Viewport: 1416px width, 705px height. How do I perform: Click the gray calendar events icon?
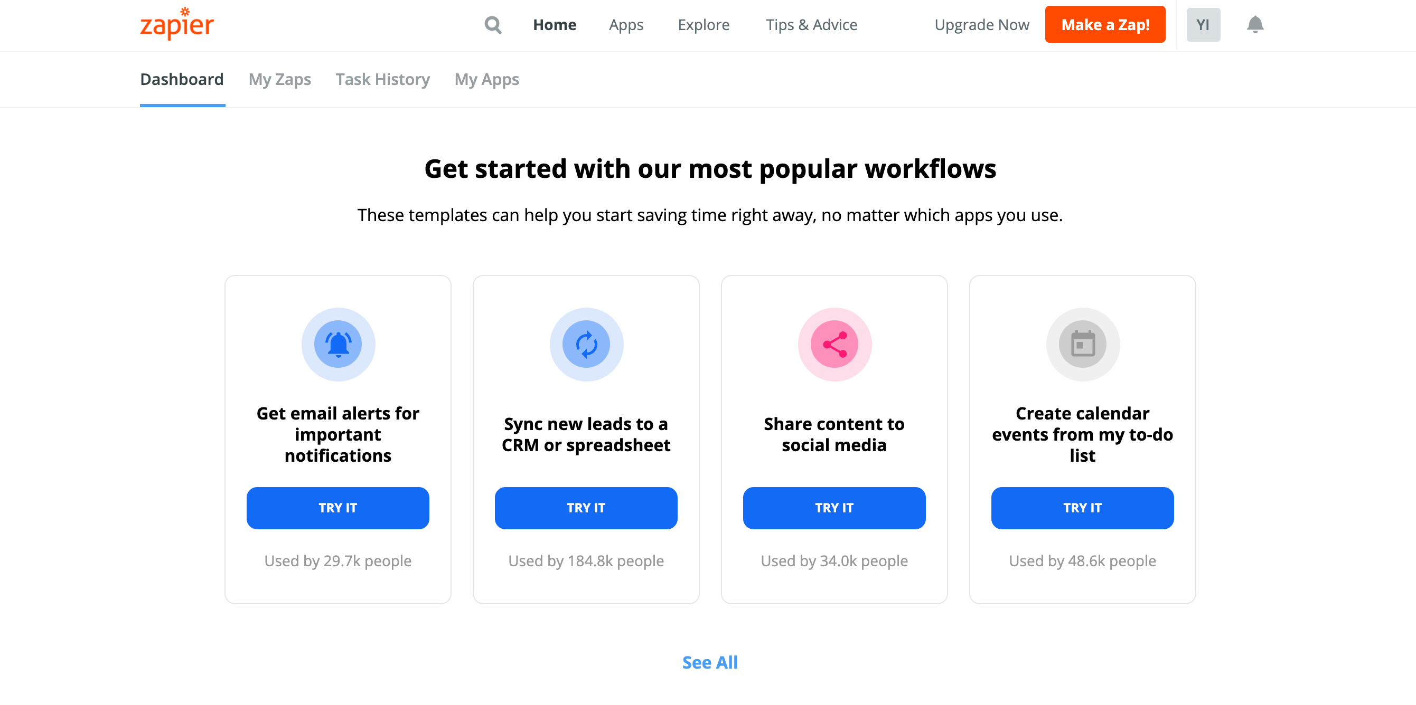(x=1082, y=344)
